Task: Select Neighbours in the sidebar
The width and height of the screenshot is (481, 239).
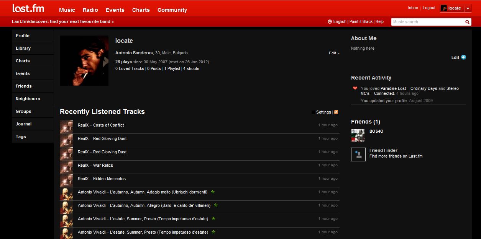Action: pyautogui.click(x=33, y=99)
